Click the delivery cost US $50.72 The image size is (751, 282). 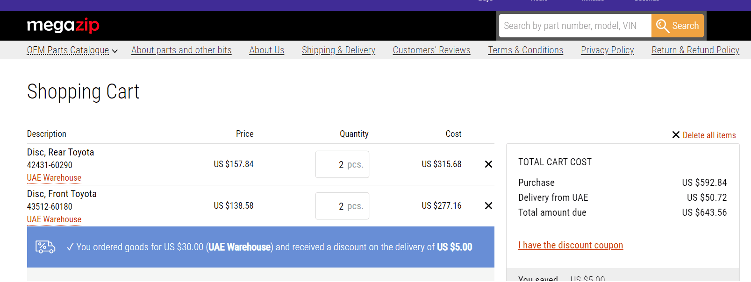707,197
